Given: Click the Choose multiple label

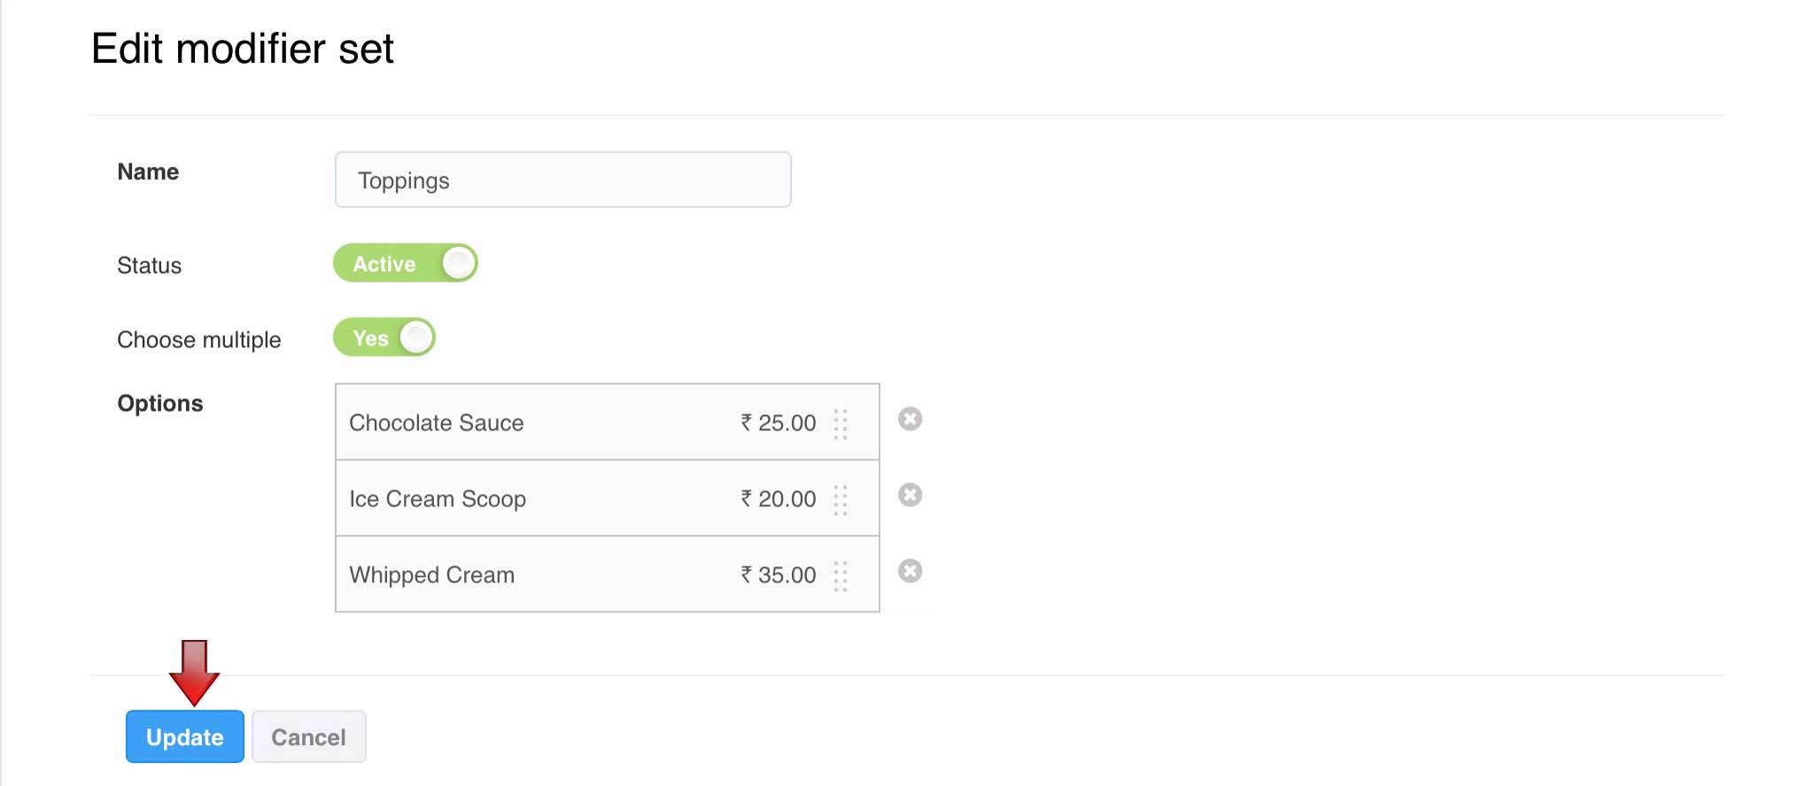Looking at the screenshot, I should (x=198, y=340).
